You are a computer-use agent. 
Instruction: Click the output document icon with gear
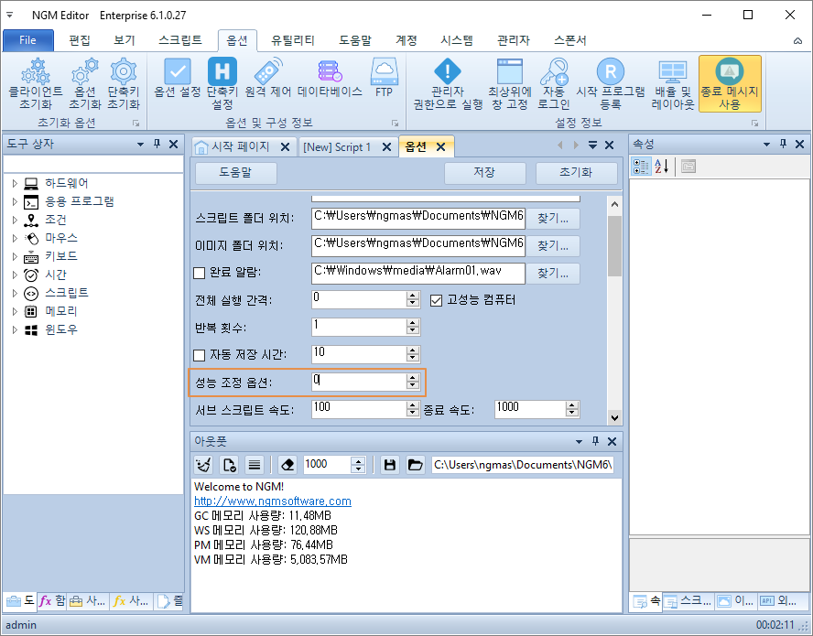tap(229, 465)
